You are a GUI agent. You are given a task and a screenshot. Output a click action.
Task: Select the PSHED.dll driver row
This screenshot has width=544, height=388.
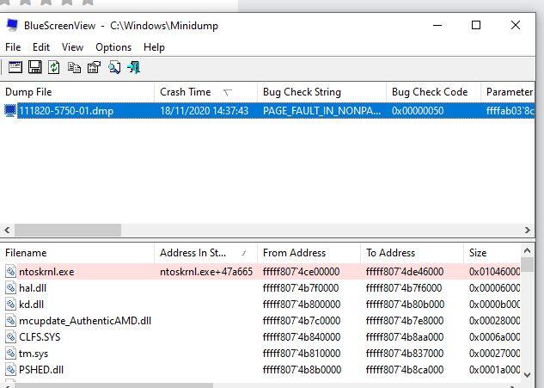pos(260,370)
